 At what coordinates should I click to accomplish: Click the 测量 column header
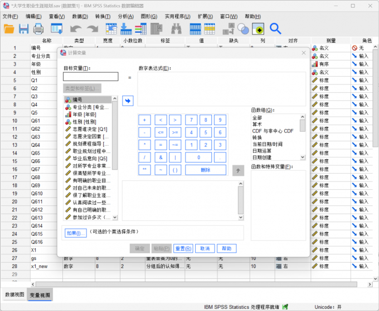pyautogui.click(x=331, y=41)
